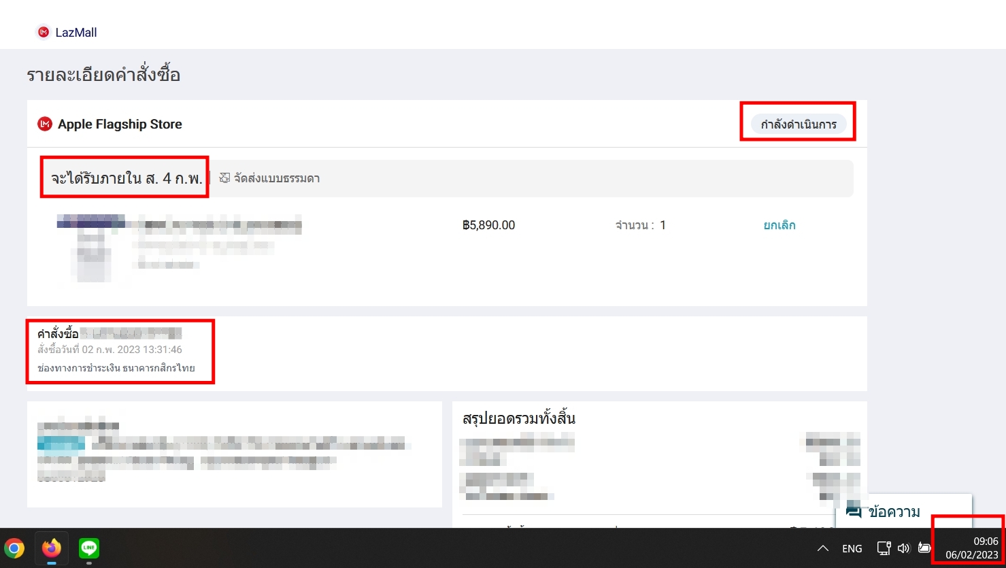The image size is (1006, 568).
Task: Open the taskbar clock showing 09:06
Action: pos(972,548)
